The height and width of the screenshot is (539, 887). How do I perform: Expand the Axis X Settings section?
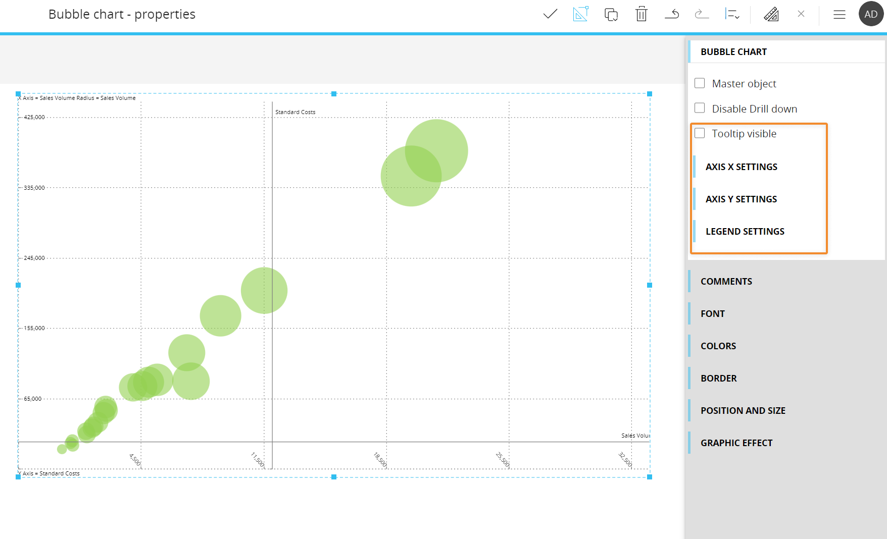pyautogui.click(x=741, y=167)
